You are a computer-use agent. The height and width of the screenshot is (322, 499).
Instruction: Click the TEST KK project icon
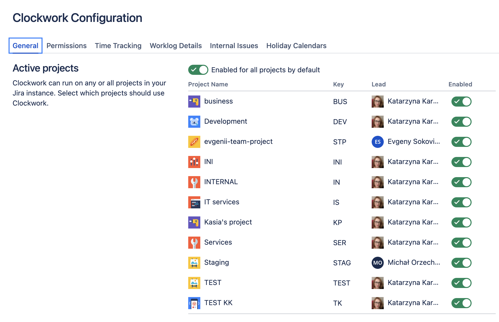(x=194, y=303)
